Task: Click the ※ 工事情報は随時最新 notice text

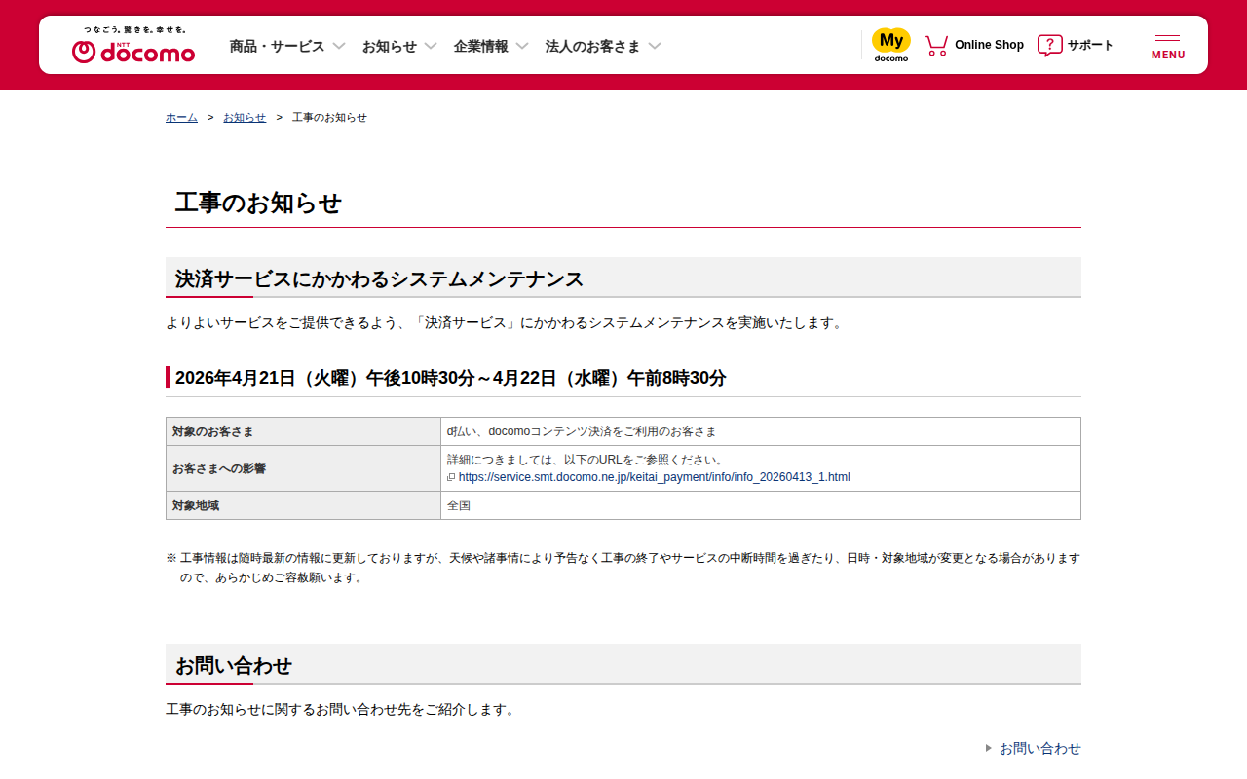Action: tap(623, 568)
